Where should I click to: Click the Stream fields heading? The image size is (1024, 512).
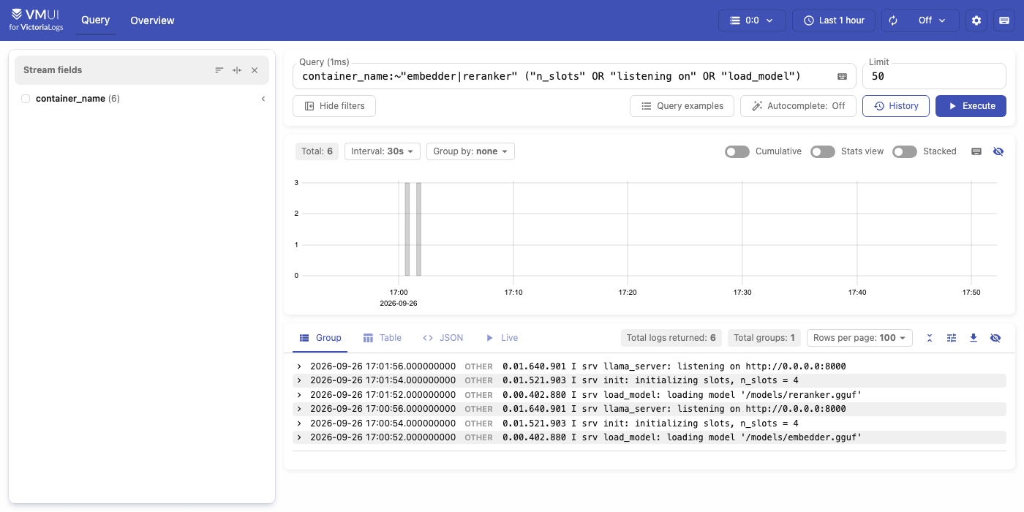click(x=53, y=70)
